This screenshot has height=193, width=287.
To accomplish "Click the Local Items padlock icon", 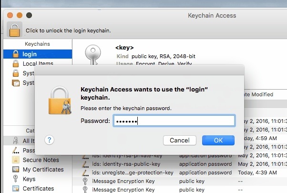I will coord(16,63).
